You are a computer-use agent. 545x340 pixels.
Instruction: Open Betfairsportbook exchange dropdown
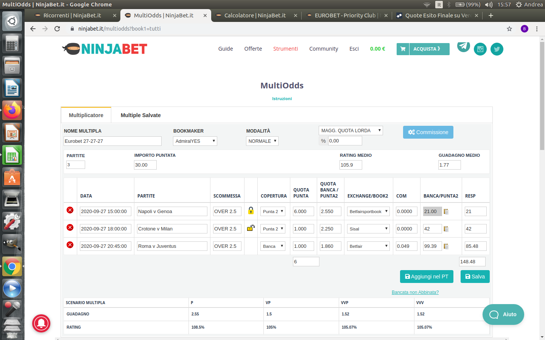click(x=368, y=212)
